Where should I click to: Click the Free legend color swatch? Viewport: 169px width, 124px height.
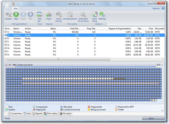7,107
